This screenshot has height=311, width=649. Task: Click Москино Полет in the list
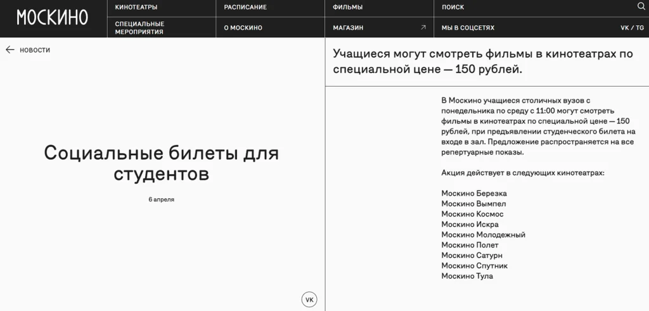click(x=470, y=245)
